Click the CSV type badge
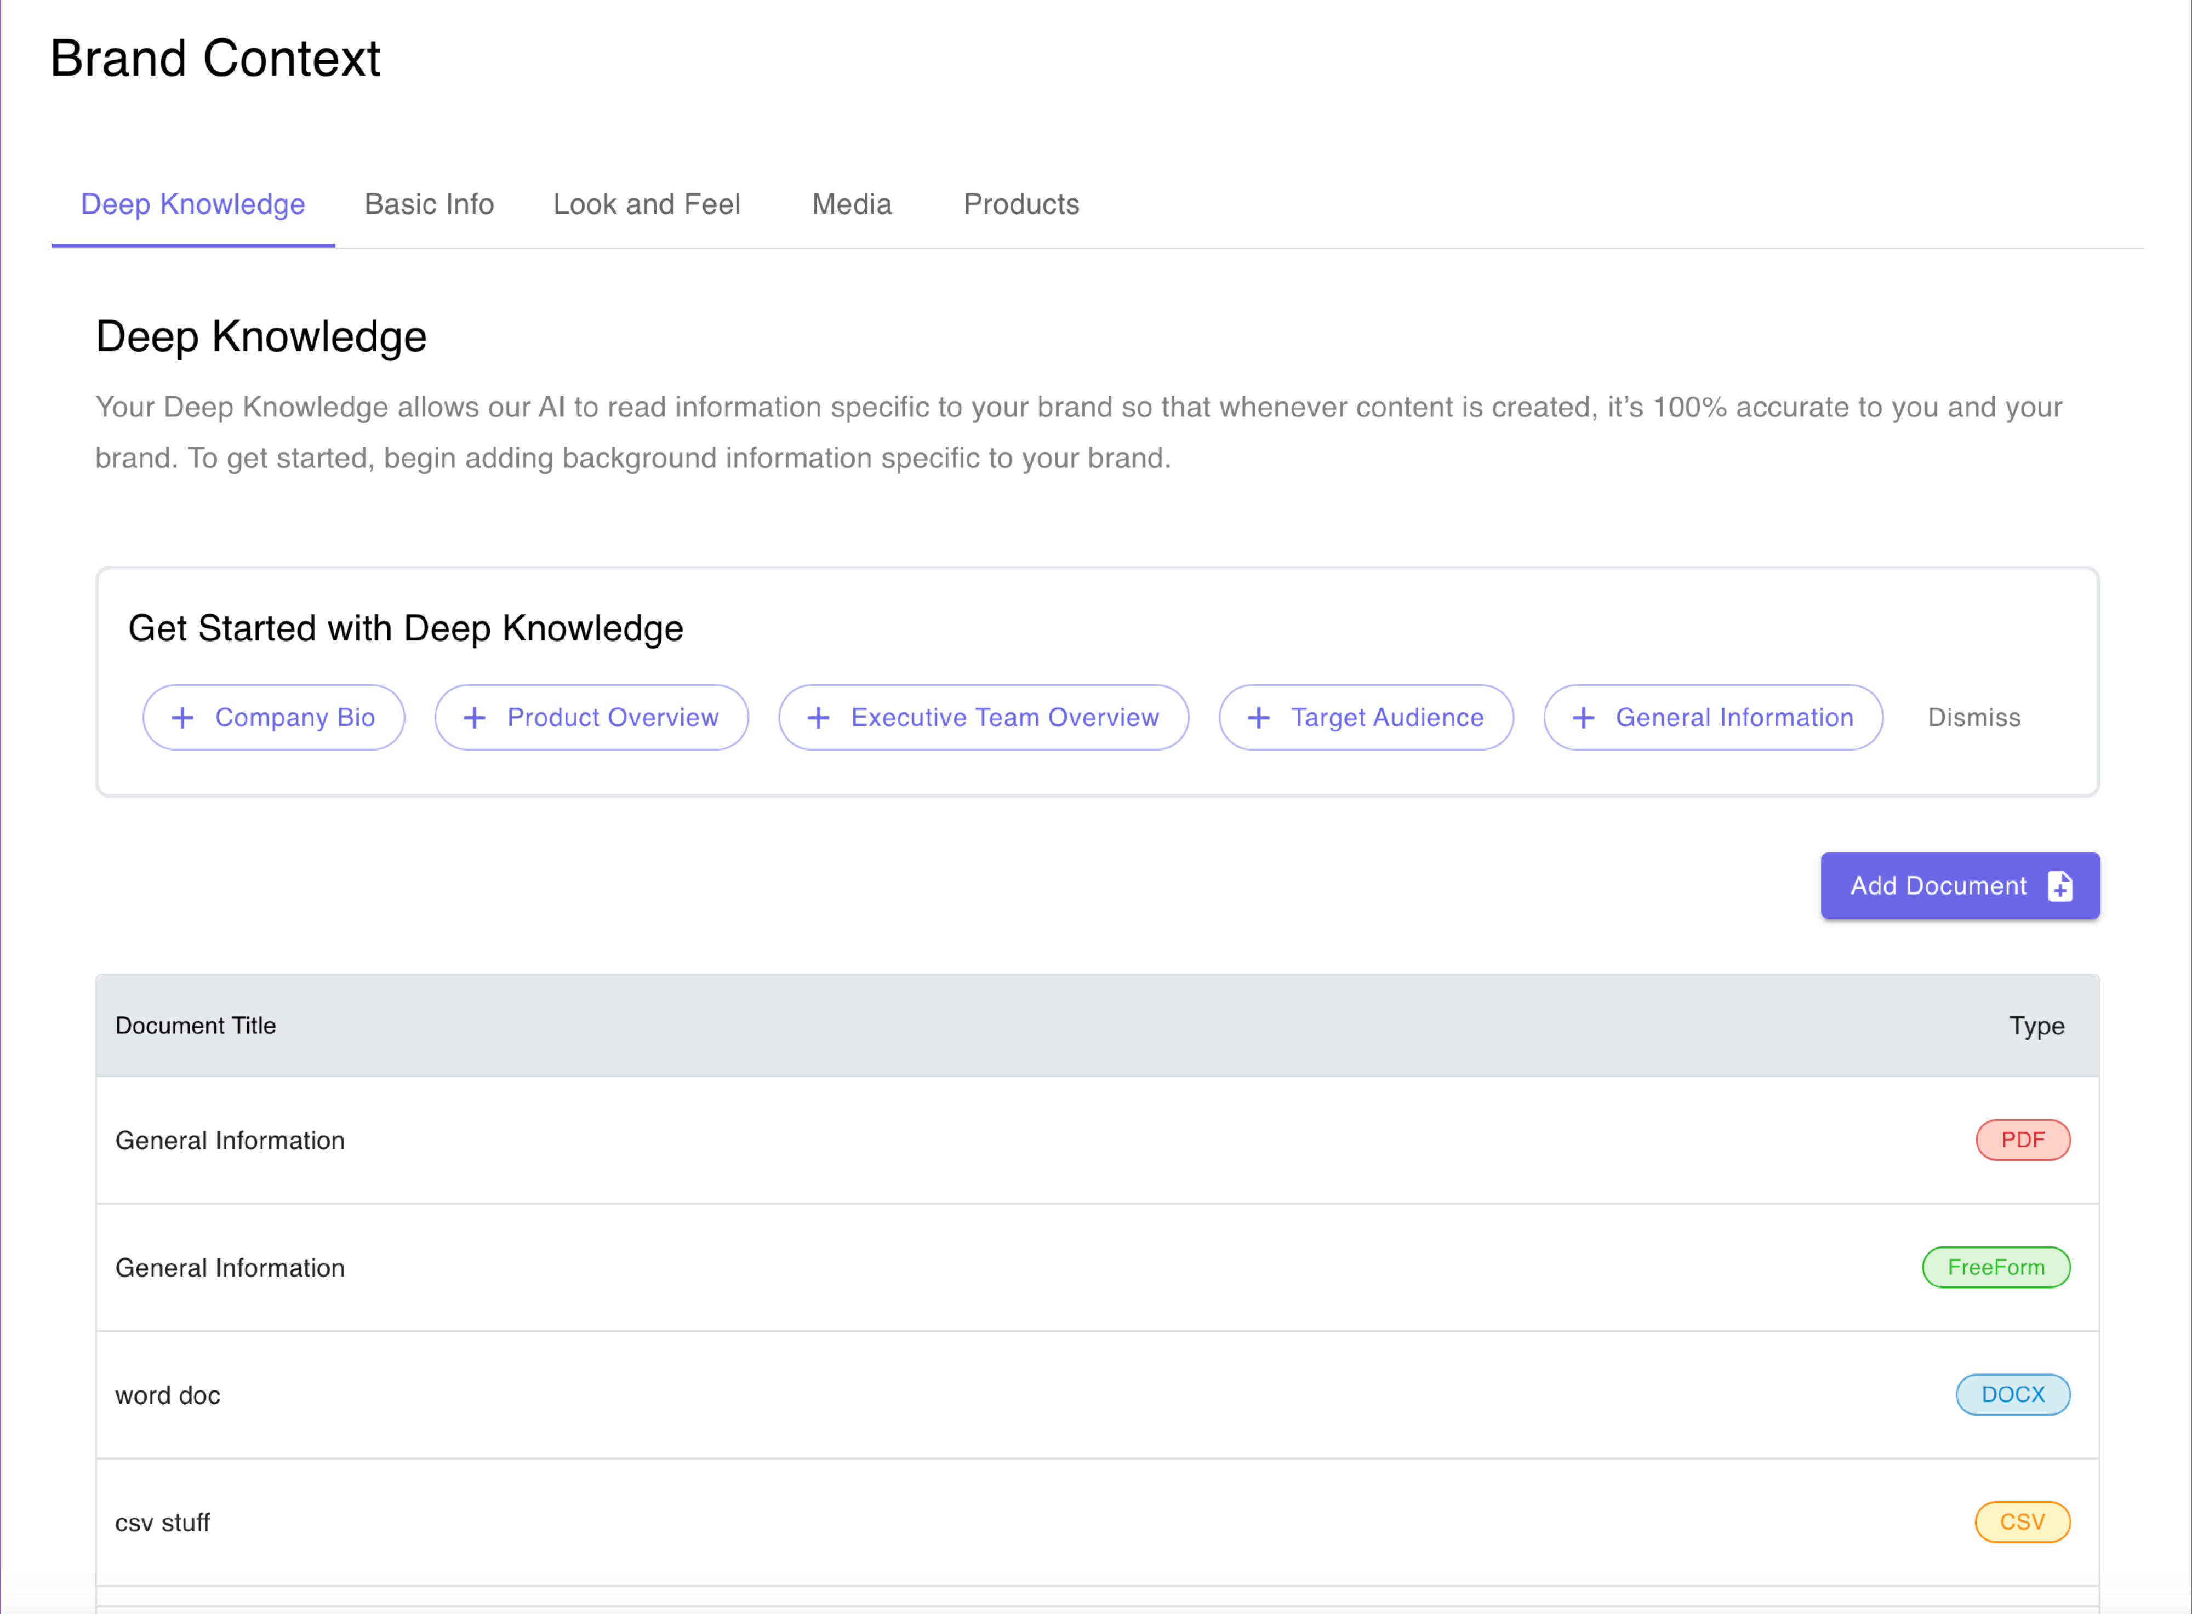 pos(2021,1522)
